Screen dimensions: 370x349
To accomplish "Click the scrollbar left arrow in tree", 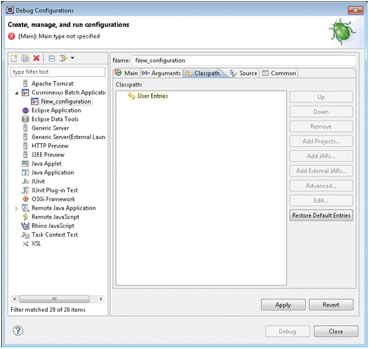I will click(15, 299).
